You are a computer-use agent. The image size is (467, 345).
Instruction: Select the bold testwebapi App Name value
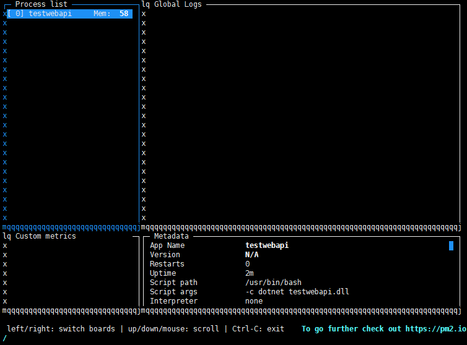[x=267, y=245]
